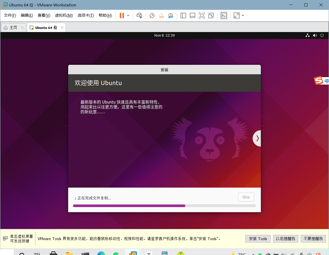Send Ctrl+Alt+Del to the virtual machine
The width and height of the screenshot is (329, 255).
point(139,16)
